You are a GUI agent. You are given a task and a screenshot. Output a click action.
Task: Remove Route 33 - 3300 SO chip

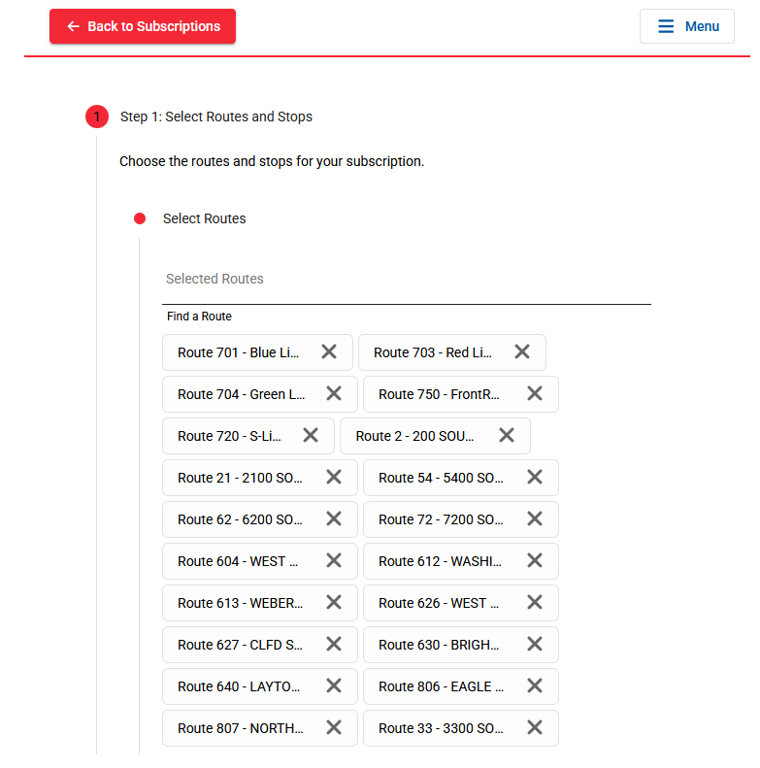[535, 727]
